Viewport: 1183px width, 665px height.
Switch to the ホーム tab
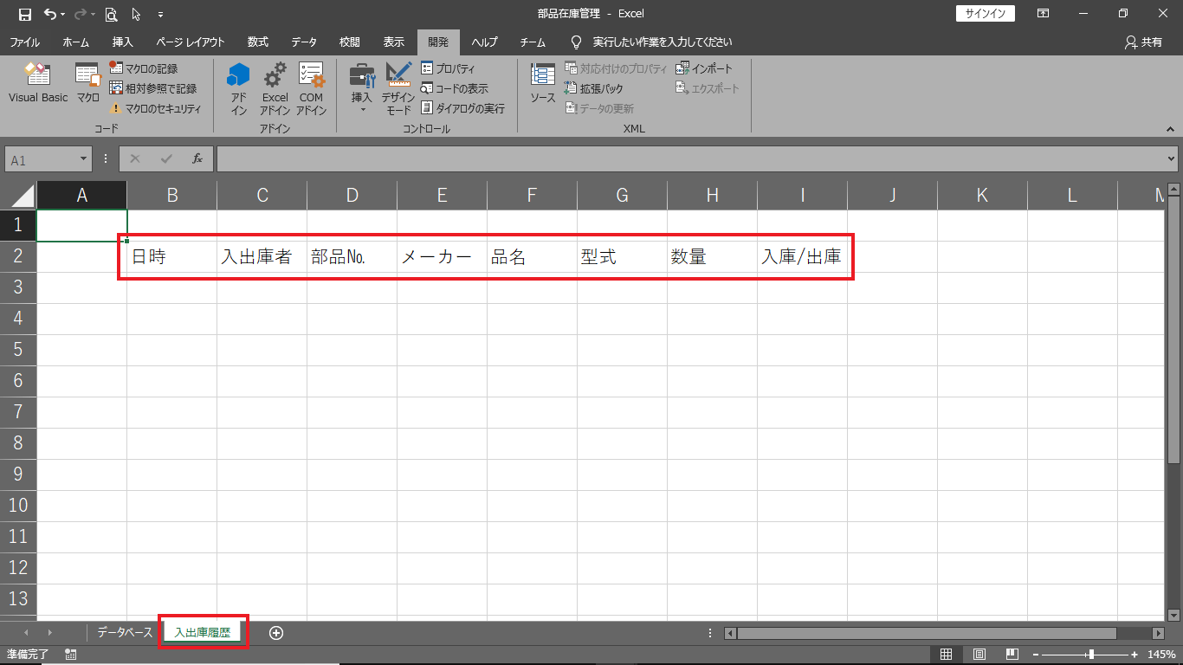[76, 42]
